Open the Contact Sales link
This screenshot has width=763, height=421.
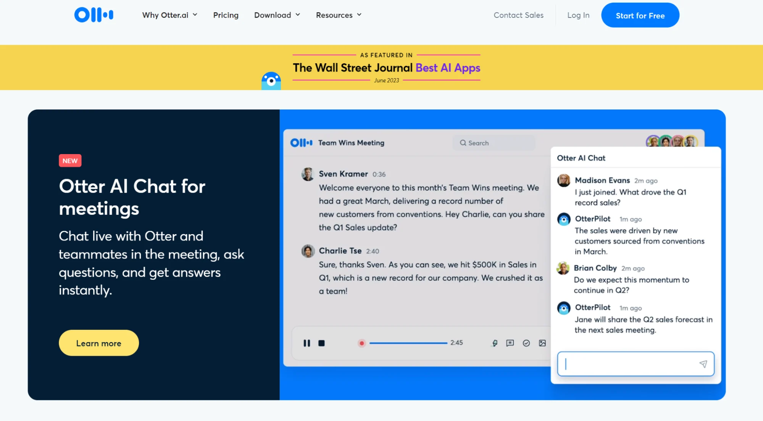[x=518, y=15]
